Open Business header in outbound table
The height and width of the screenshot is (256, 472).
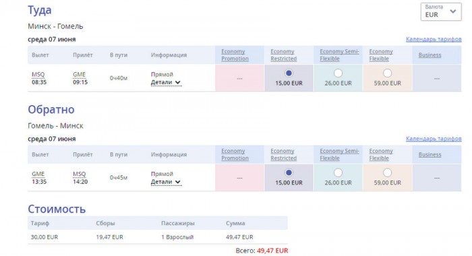click(x=430, y=55)
